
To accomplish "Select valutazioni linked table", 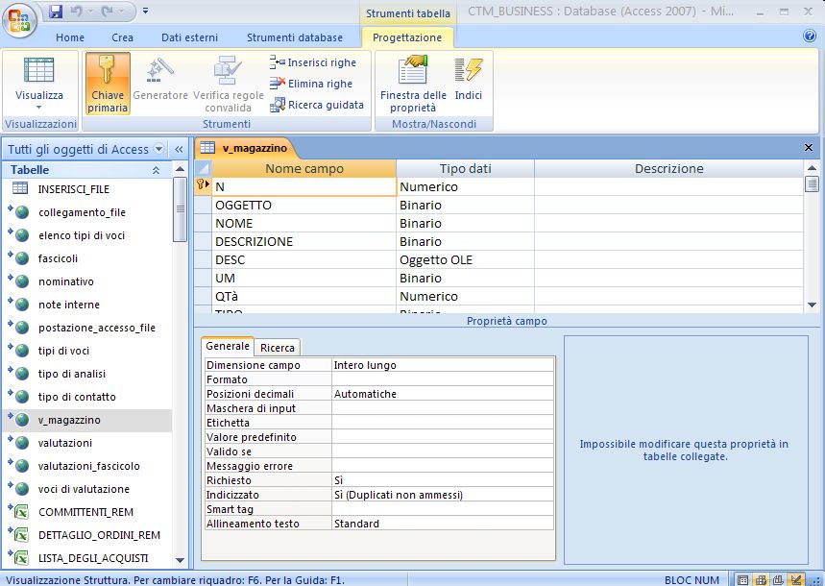I will pyautogui.click(x=86, y=443).
